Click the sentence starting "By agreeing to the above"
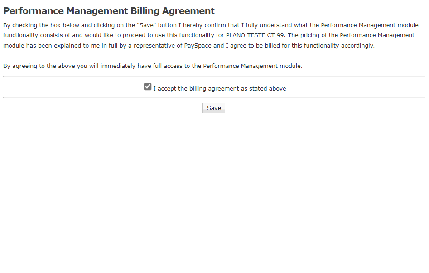429x273 pixels. coord(152,66)
